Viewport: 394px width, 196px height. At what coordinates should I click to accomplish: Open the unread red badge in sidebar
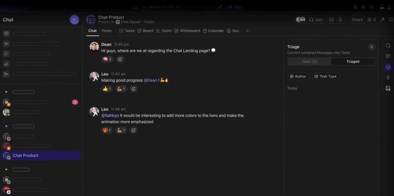click(x=75, y=102)
